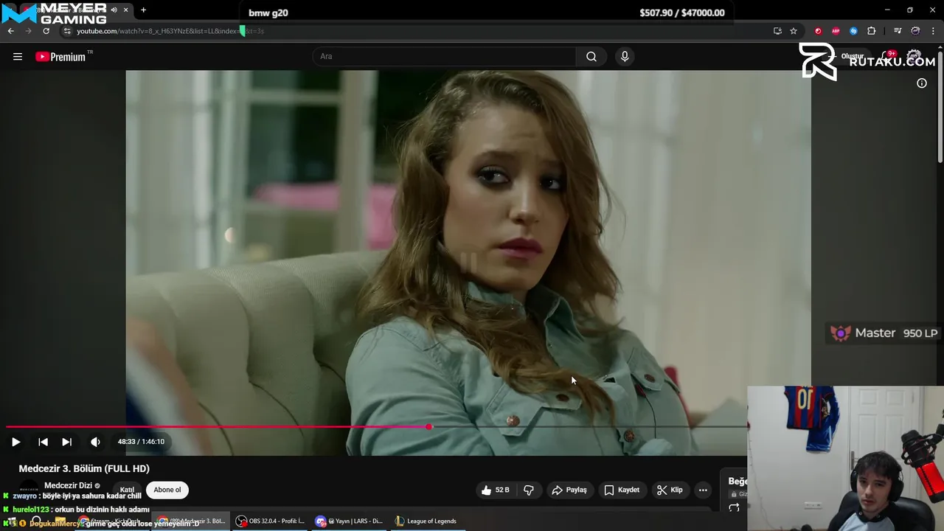
Task: Open Chrome three-dot menu
Action: [x=934, y=31]
